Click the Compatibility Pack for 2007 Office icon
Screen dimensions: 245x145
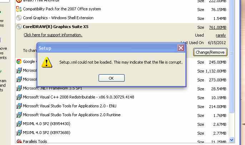tap(19, 9)
